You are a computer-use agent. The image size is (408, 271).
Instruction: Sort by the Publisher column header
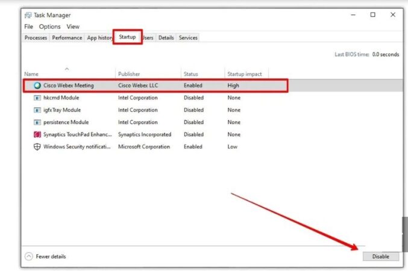point(129,74)
